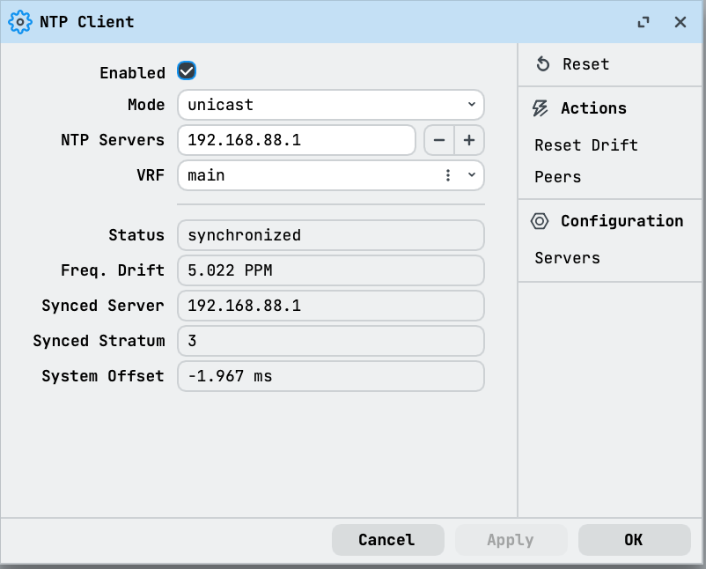This screenshot has height=569, width=706.
Task: Click the Apply button
Action: (x=511, y=540)
